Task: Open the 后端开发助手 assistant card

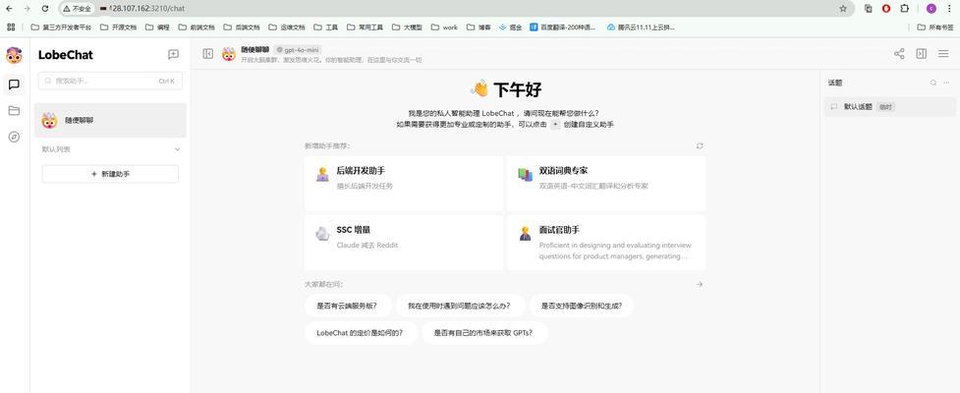Action: point(404,183)
